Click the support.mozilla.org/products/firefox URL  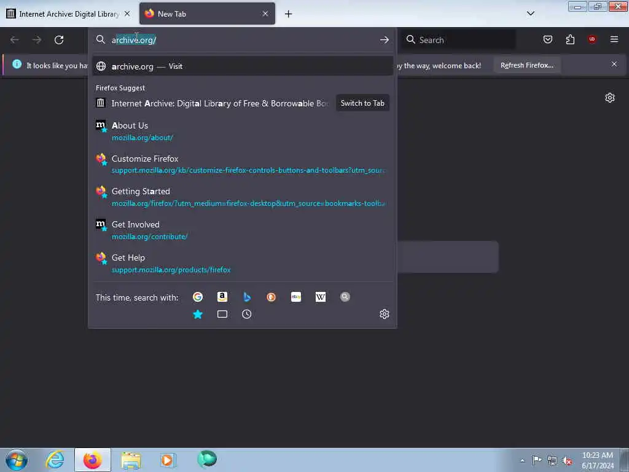pos(171,270)
